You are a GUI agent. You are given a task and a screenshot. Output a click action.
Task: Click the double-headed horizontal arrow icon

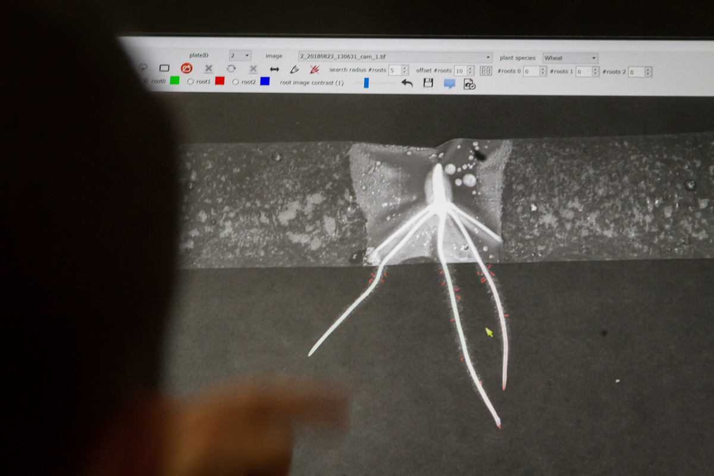click(x=274, y=70)
